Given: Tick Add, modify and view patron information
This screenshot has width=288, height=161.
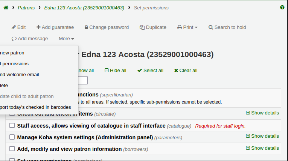Looking at the screenshot, I should point(12,149).
